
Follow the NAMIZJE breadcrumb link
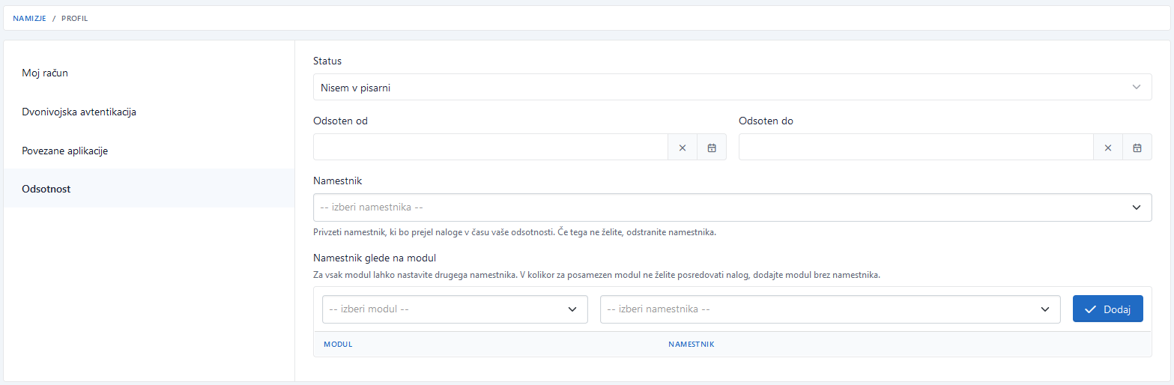pos(29,18)
